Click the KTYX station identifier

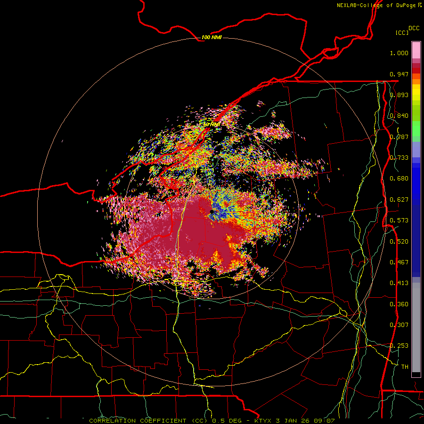pos(264,421)
